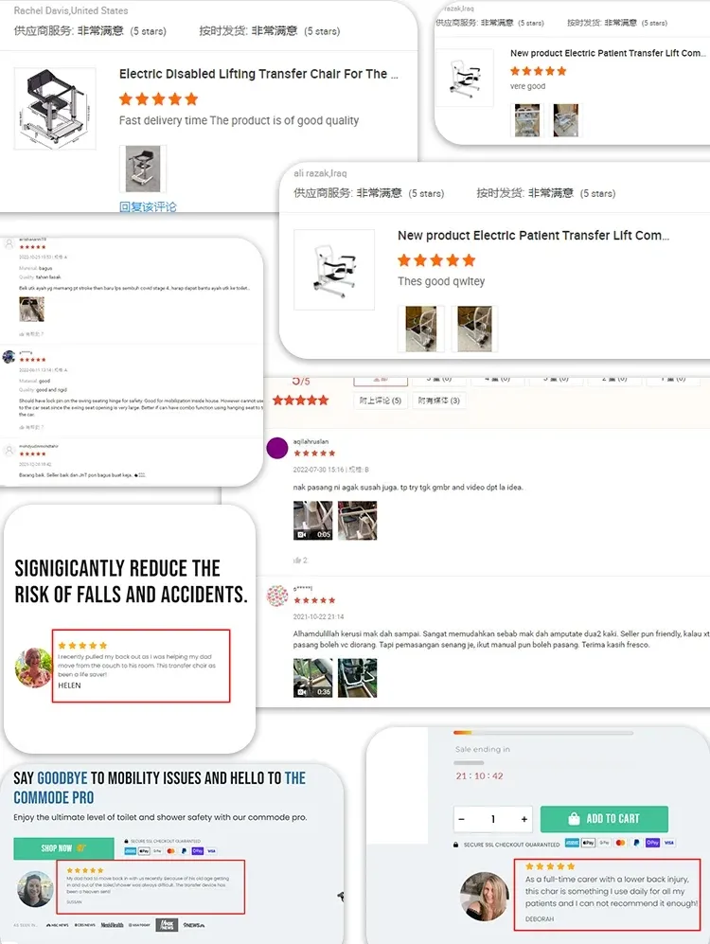Click the Apple Pay icon near SHOP NOW
The width and height of the screenshot is (710, 944).
[144, 850]
